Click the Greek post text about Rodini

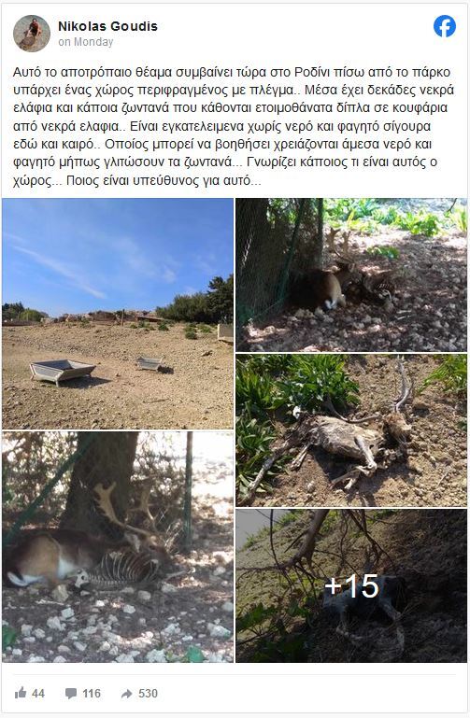click(234, 126)
